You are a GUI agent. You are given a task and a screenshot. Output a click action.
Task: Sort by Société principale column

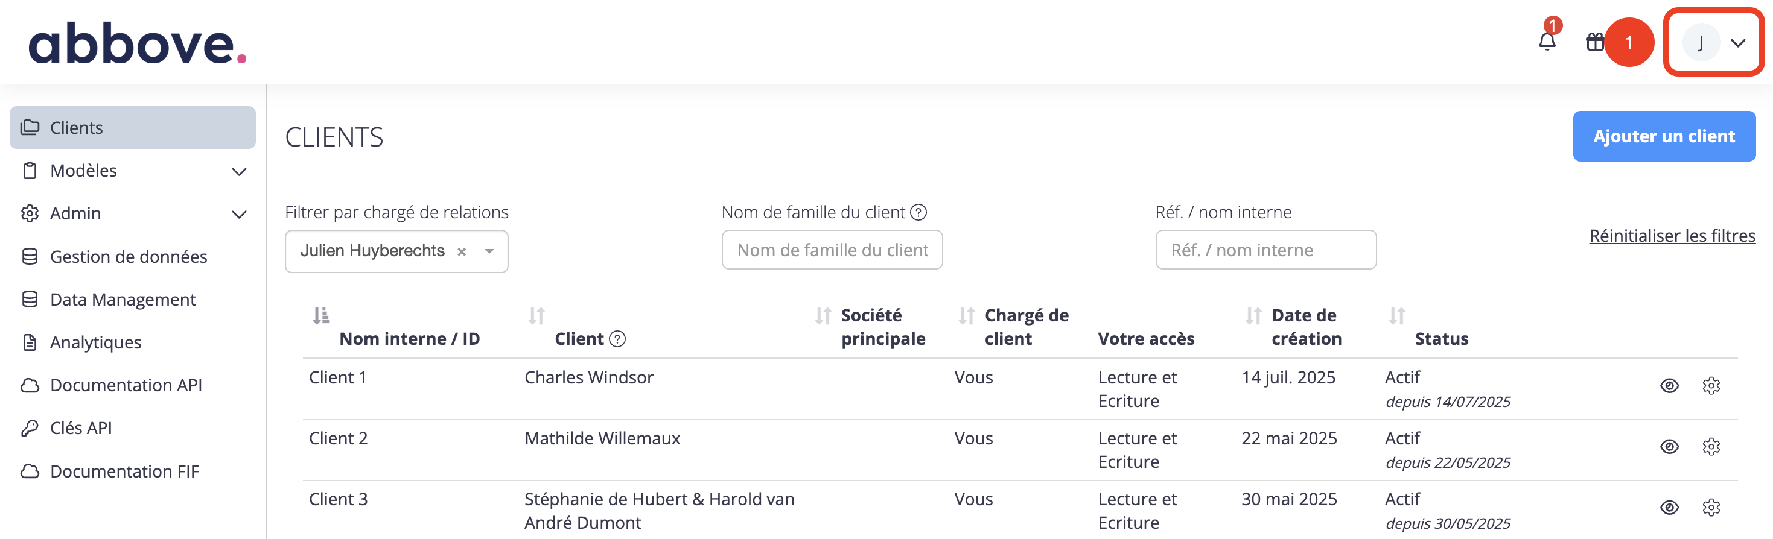[823, 315]
